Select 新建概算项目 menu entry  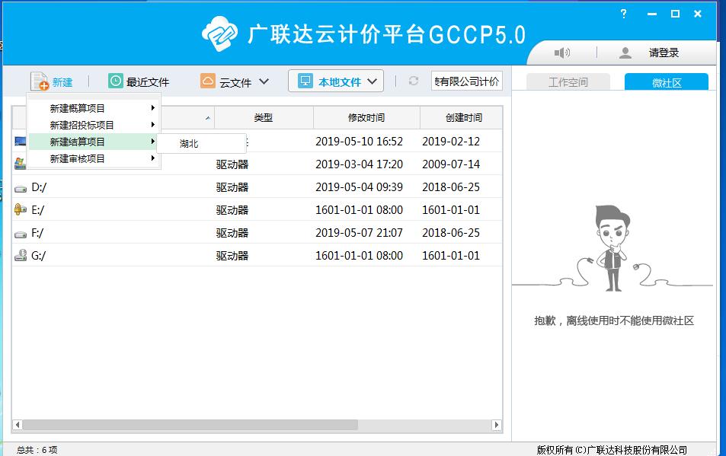[x=94, y=108]
